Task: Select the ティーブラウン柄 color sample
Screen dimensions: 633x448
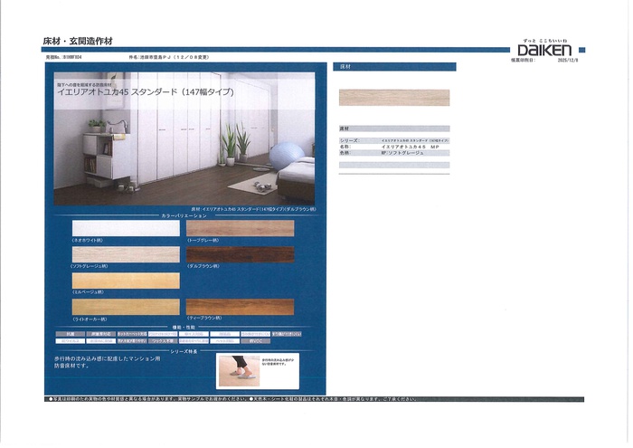Action: (240, 307)
